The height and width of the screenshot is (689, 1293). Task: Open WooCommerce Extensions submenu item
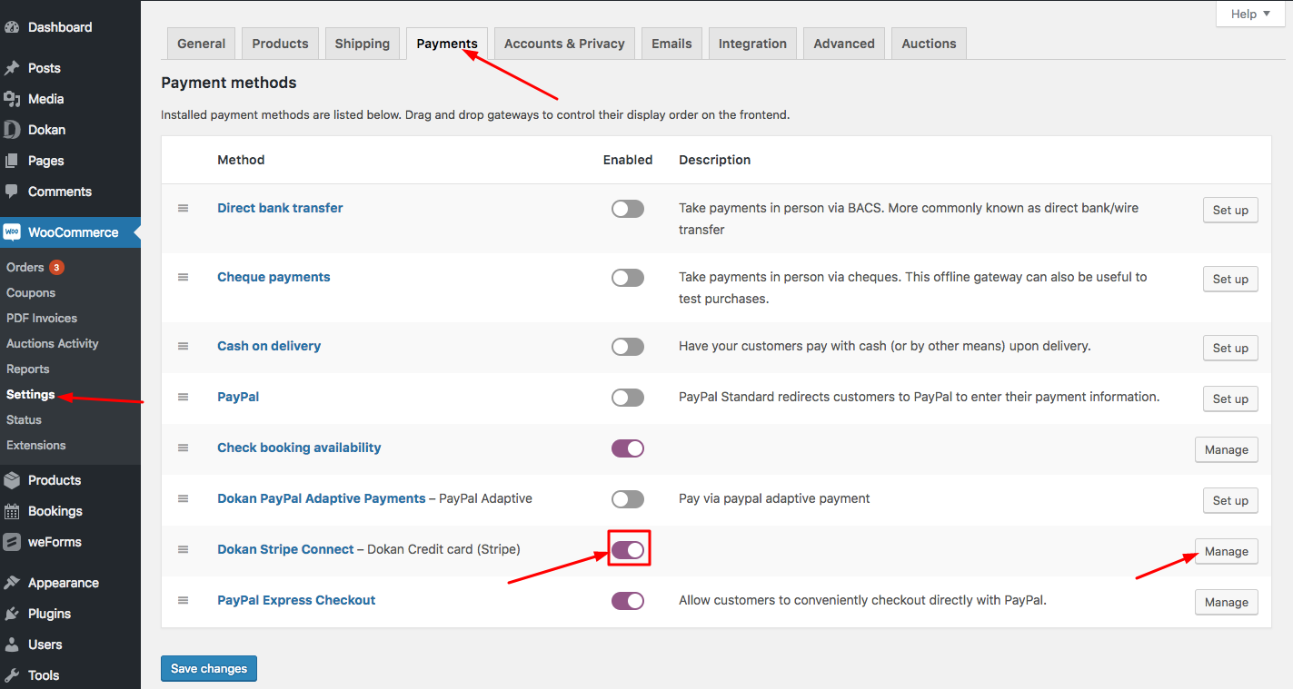point(36,445)
